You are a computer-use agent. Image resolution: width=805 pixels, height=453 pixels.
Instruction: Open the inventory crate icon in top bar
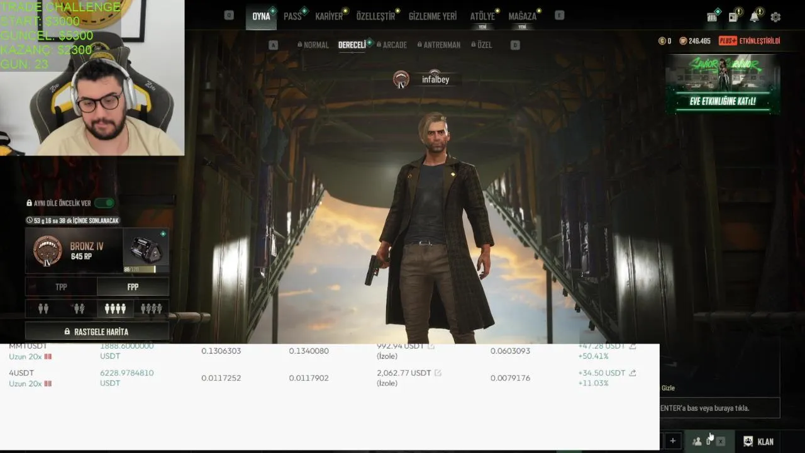(x=712, y=17)
